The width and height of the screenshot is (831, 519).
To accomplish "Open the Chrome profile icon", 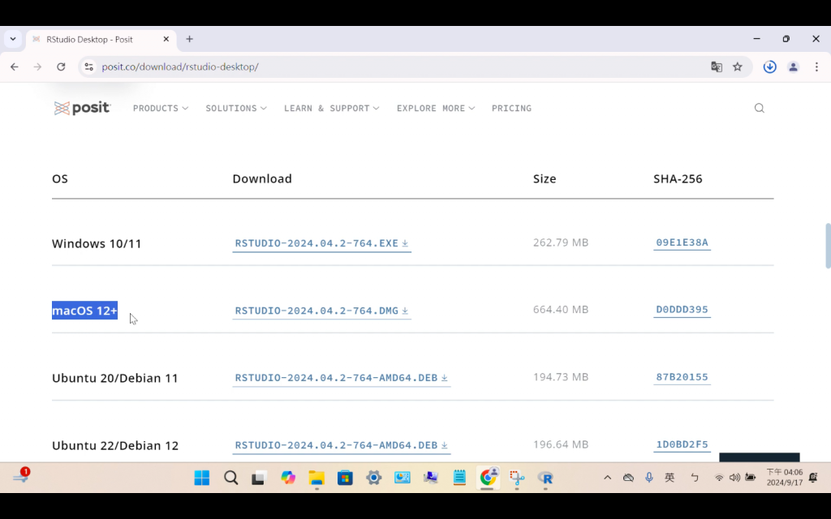I will tap(793, 66).
